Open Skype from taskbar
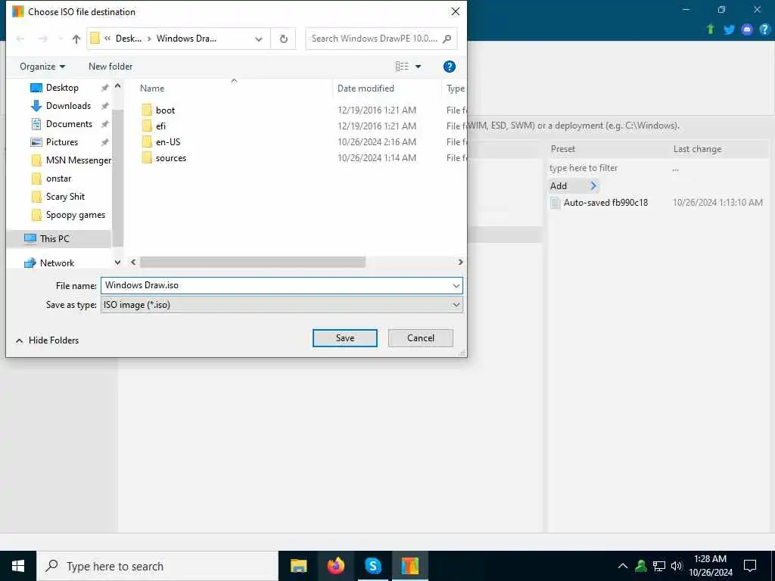Viewport: 775px width, 581px height. [372, 566]
